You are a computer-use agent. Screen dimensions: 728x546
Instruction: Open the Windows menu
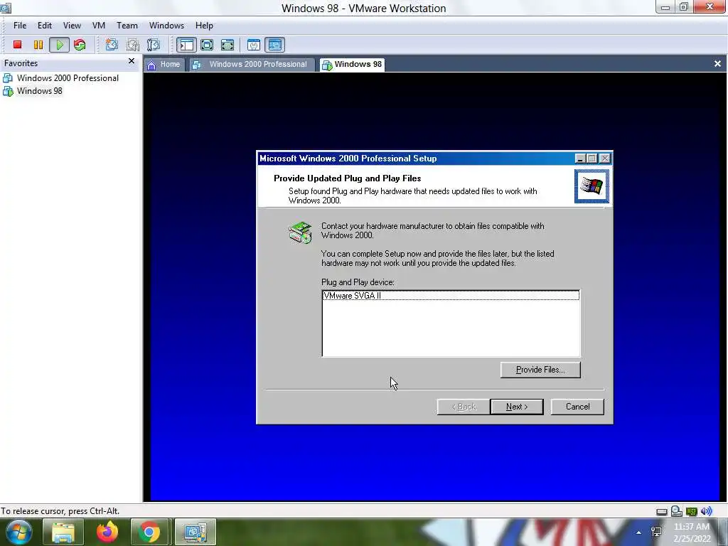click(x=166, y=26)
